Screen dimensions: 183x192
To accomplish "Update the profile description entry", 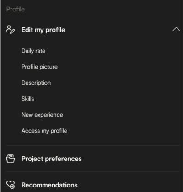I will point(36,83).
